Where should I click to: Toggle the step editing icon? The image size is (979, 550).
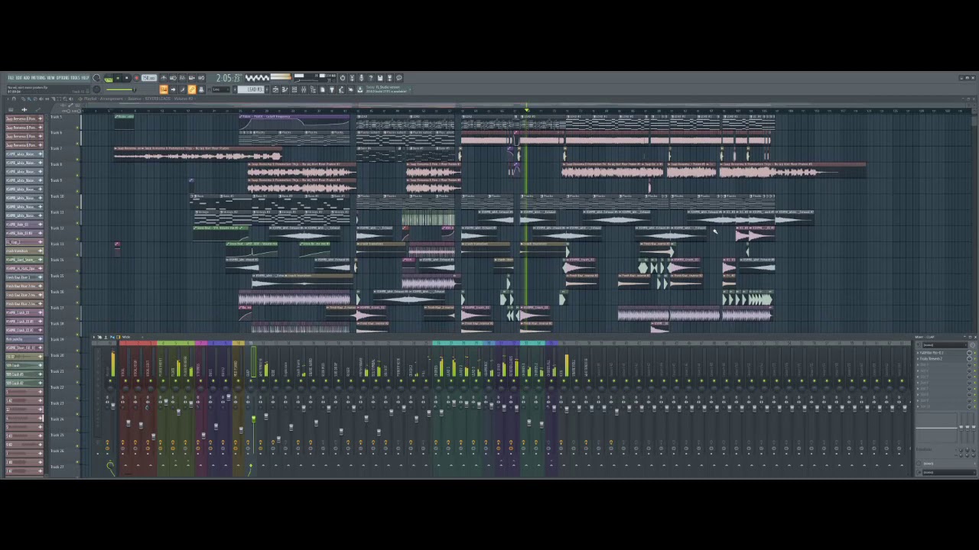pos(183,89)
